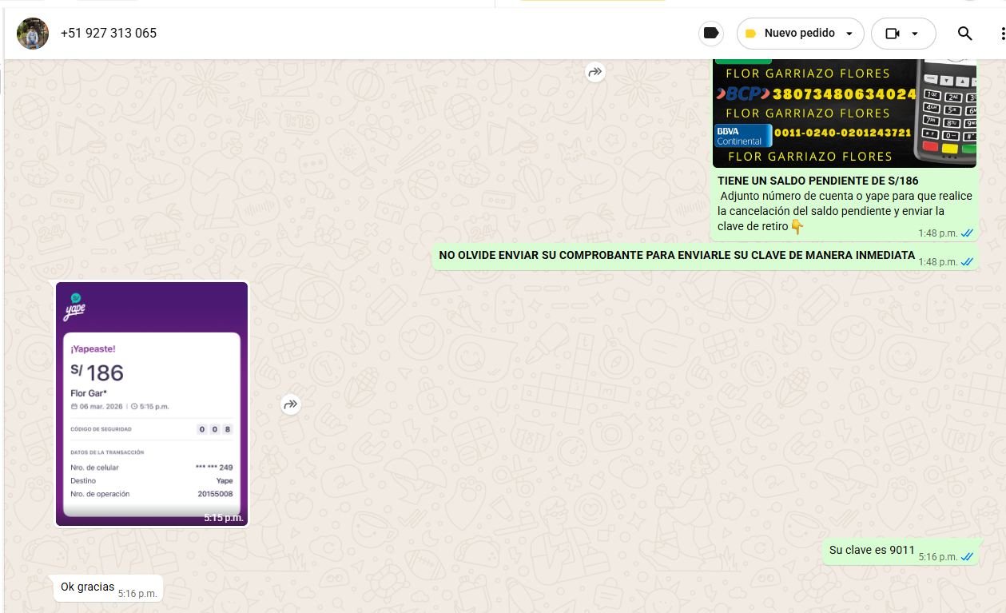The height and width of the screenshot is (613, 1006).
Task: Forward the Yape receipt image
Action: click(x=291, y=404)
